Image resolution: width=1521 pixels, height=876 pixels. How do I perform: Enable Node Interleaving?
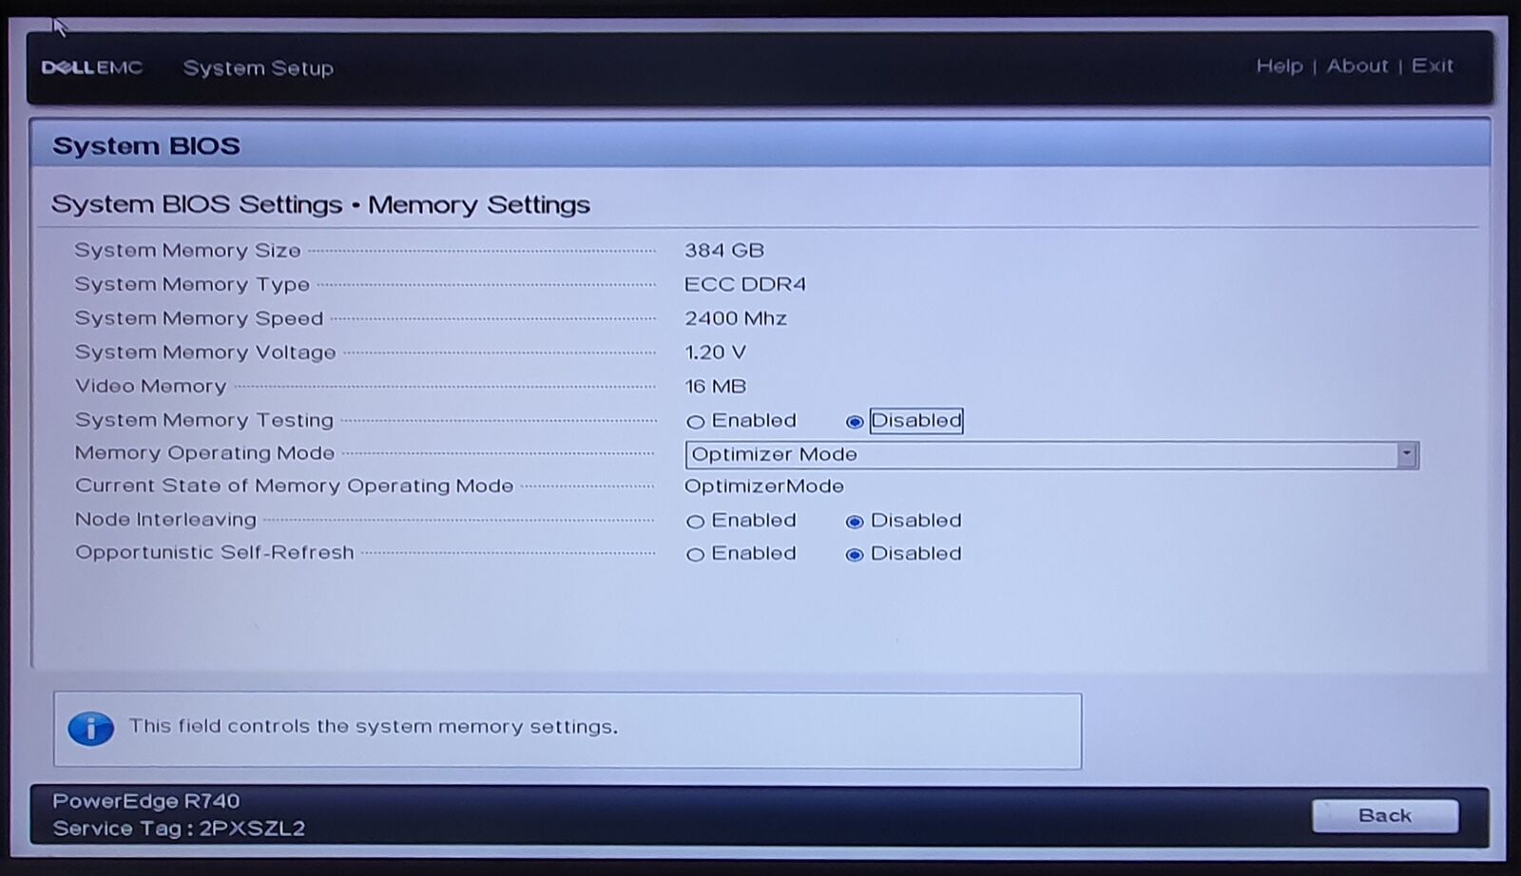pyautogui.click(x=696, y=522)
